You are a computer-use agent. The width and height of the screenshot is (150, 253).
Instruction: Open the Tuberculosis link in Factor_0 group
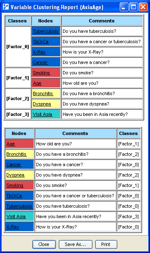click(x=46, y=31)
